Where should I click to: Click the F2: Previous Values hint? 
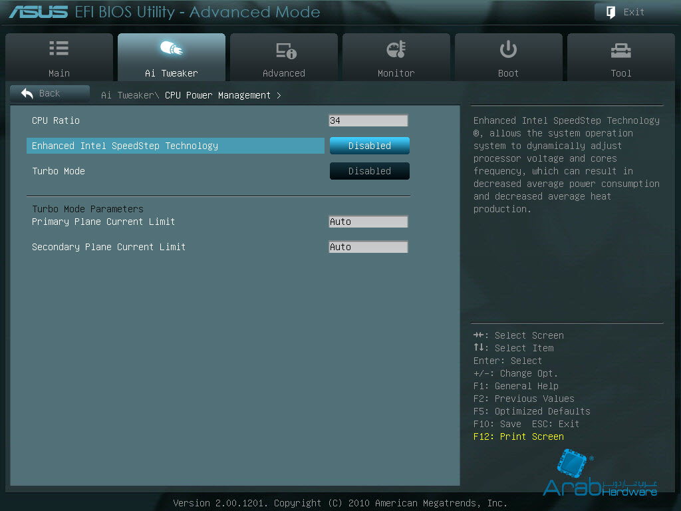[x=524, y=399]
